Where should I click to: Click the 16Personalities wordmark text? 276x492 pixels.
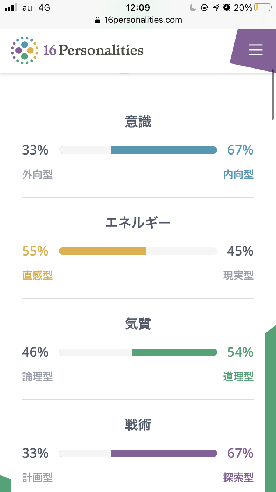[x=93, y=50]
